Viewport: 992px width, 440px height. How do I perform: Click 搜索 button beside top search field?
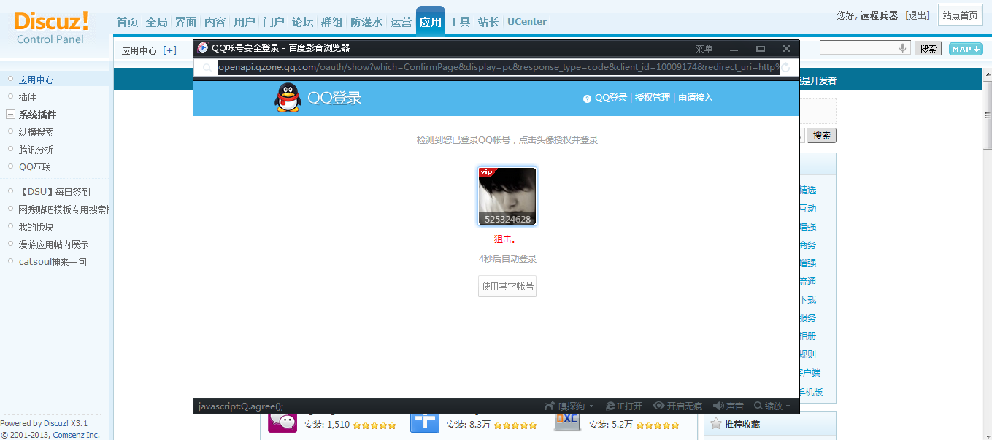(928, 49)
